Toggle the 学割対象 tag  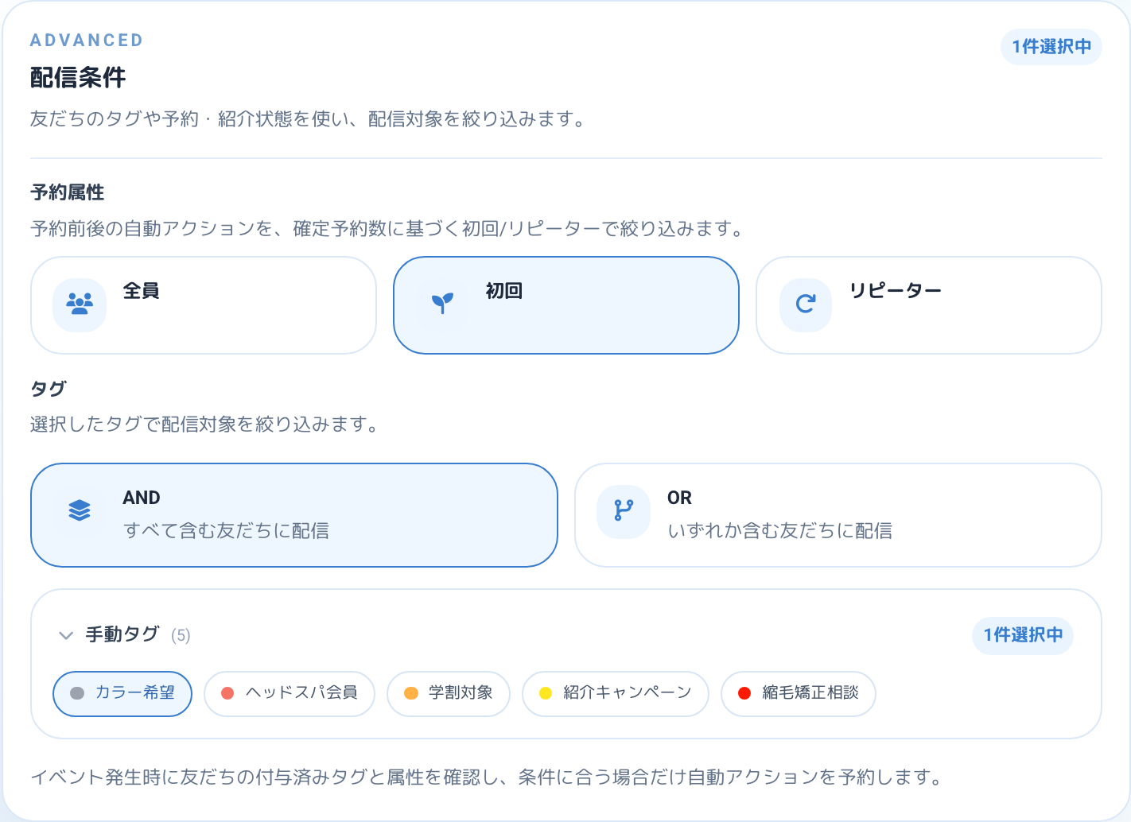(x=449, y=694)
